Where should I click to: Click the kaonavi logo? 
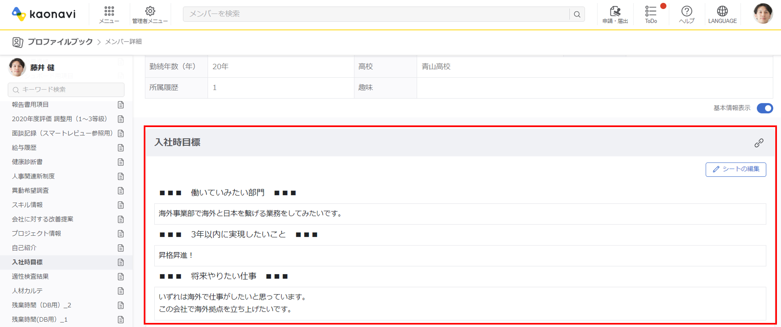44,14
